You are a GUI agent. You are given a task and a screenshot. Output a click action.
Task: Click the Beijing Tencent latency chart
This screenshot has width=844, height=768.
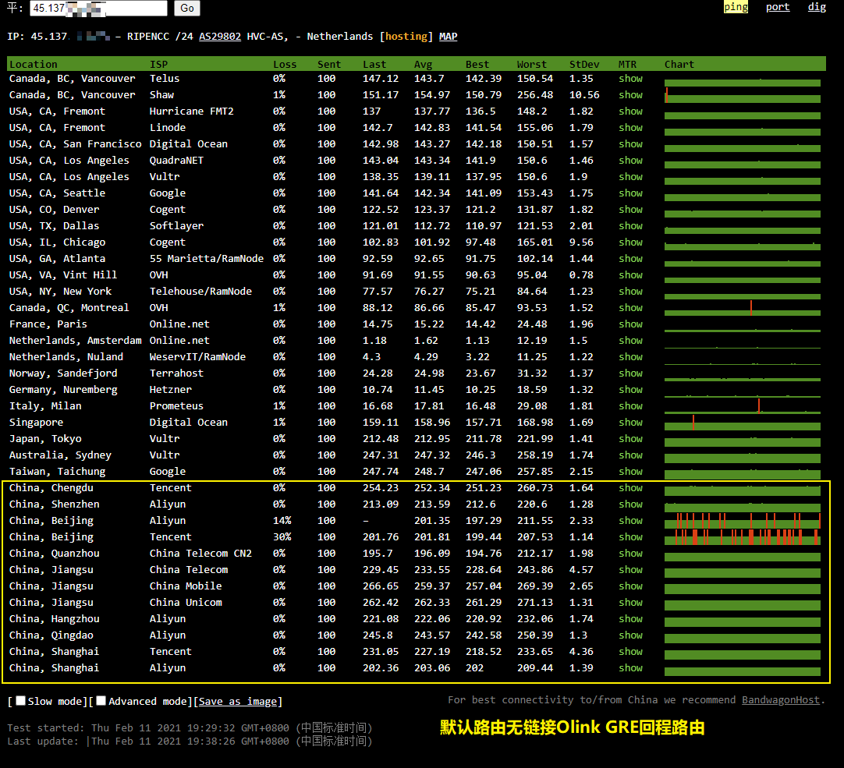(x=743, y=537)
